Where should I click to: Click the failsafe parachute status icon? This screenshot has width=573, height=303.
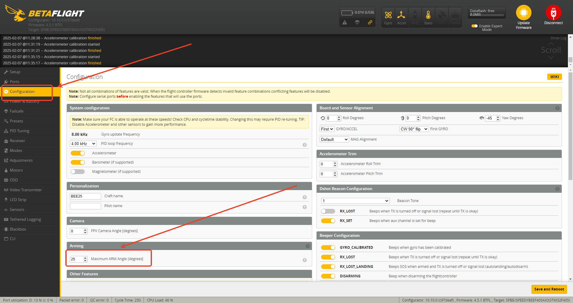(x=357, y=22)
